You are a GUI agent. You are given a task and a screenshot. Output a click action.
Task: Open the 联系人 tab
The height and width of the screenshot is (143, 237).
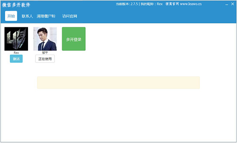pos(27,16)
